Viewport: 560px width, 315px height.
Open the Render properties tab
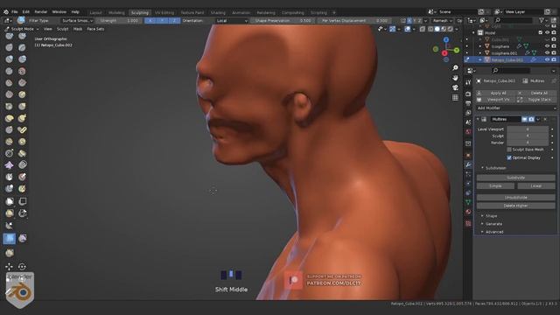coord(468,94)
